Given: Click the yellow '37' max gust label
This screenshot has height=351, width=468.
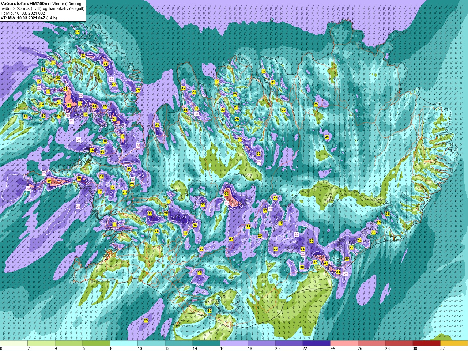Looking at the screenshot, I should 69,105.
